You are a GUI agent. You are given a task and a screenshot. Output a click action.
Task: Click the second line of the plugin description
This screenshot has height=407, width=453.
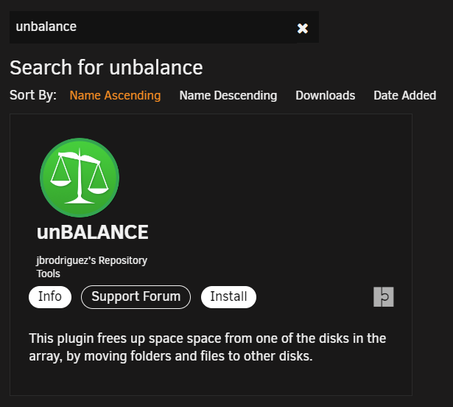coord(171,356)
